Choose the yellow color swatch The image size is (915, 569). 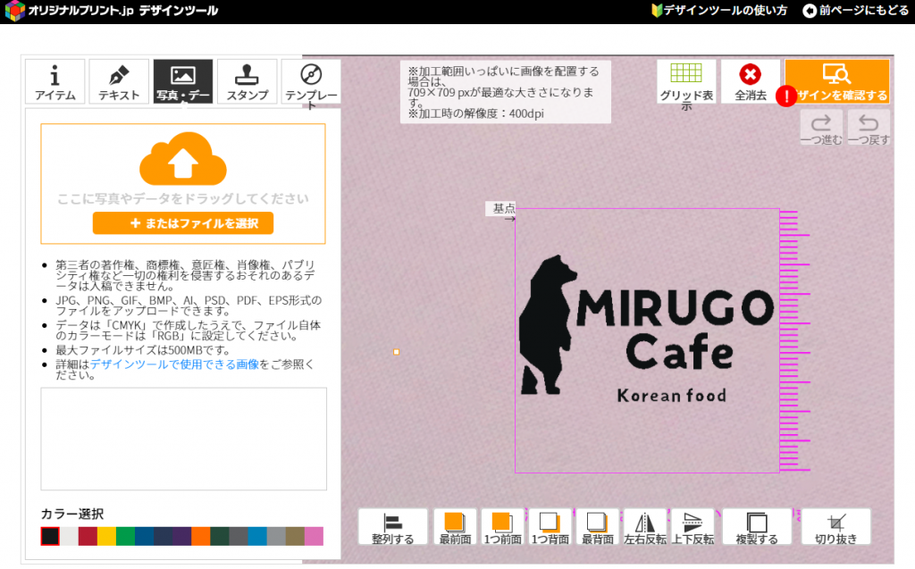point(106,536)
